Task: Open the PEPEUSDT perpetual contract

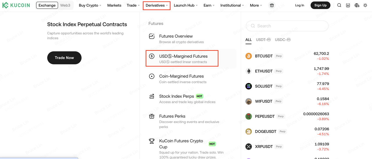Action: [287, 116]
